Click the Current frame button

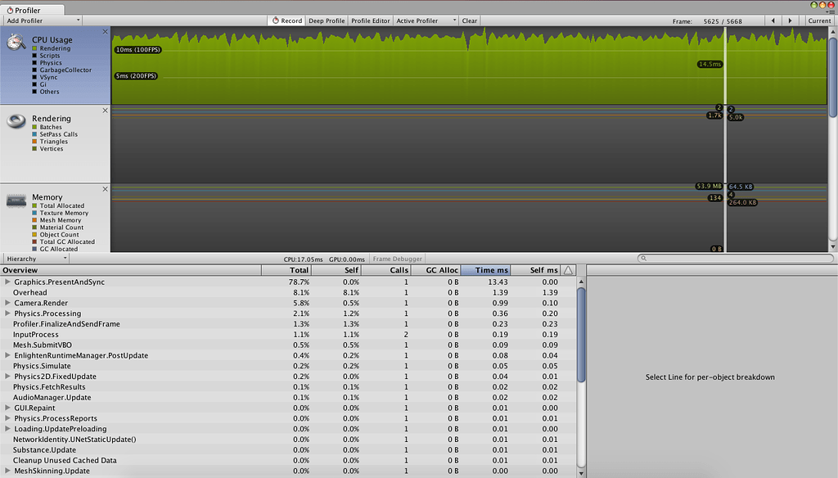click(x=821, y=20)
